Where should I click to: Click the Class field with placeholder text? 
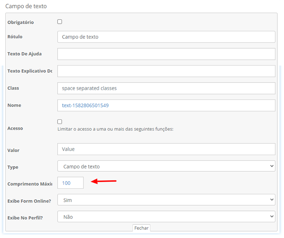[166, 88]
